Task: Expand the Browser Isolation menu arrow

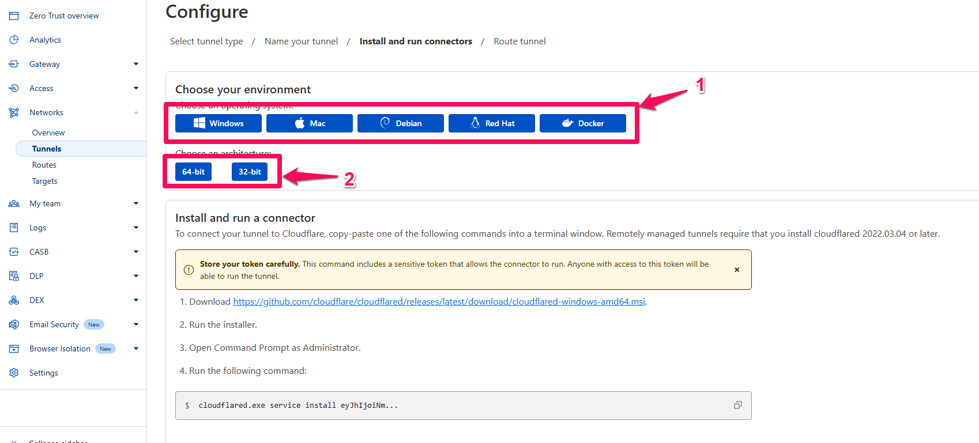Action: coord(136,349)
